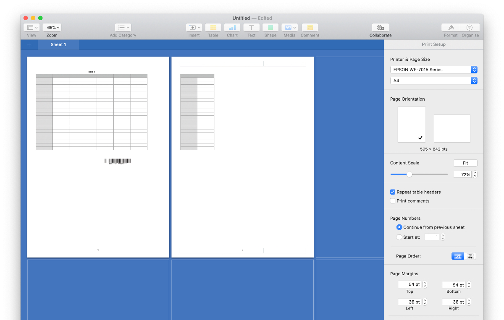Click the Table toolbar icon
This screenshot has width=504, height=320.
[213, 28]
